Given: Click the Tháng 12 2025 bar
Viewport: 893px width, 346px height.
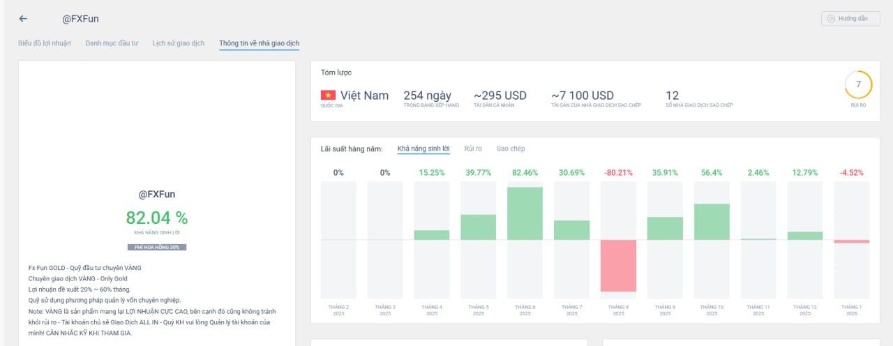Looking at the screenshot, I should click(805, 236).
